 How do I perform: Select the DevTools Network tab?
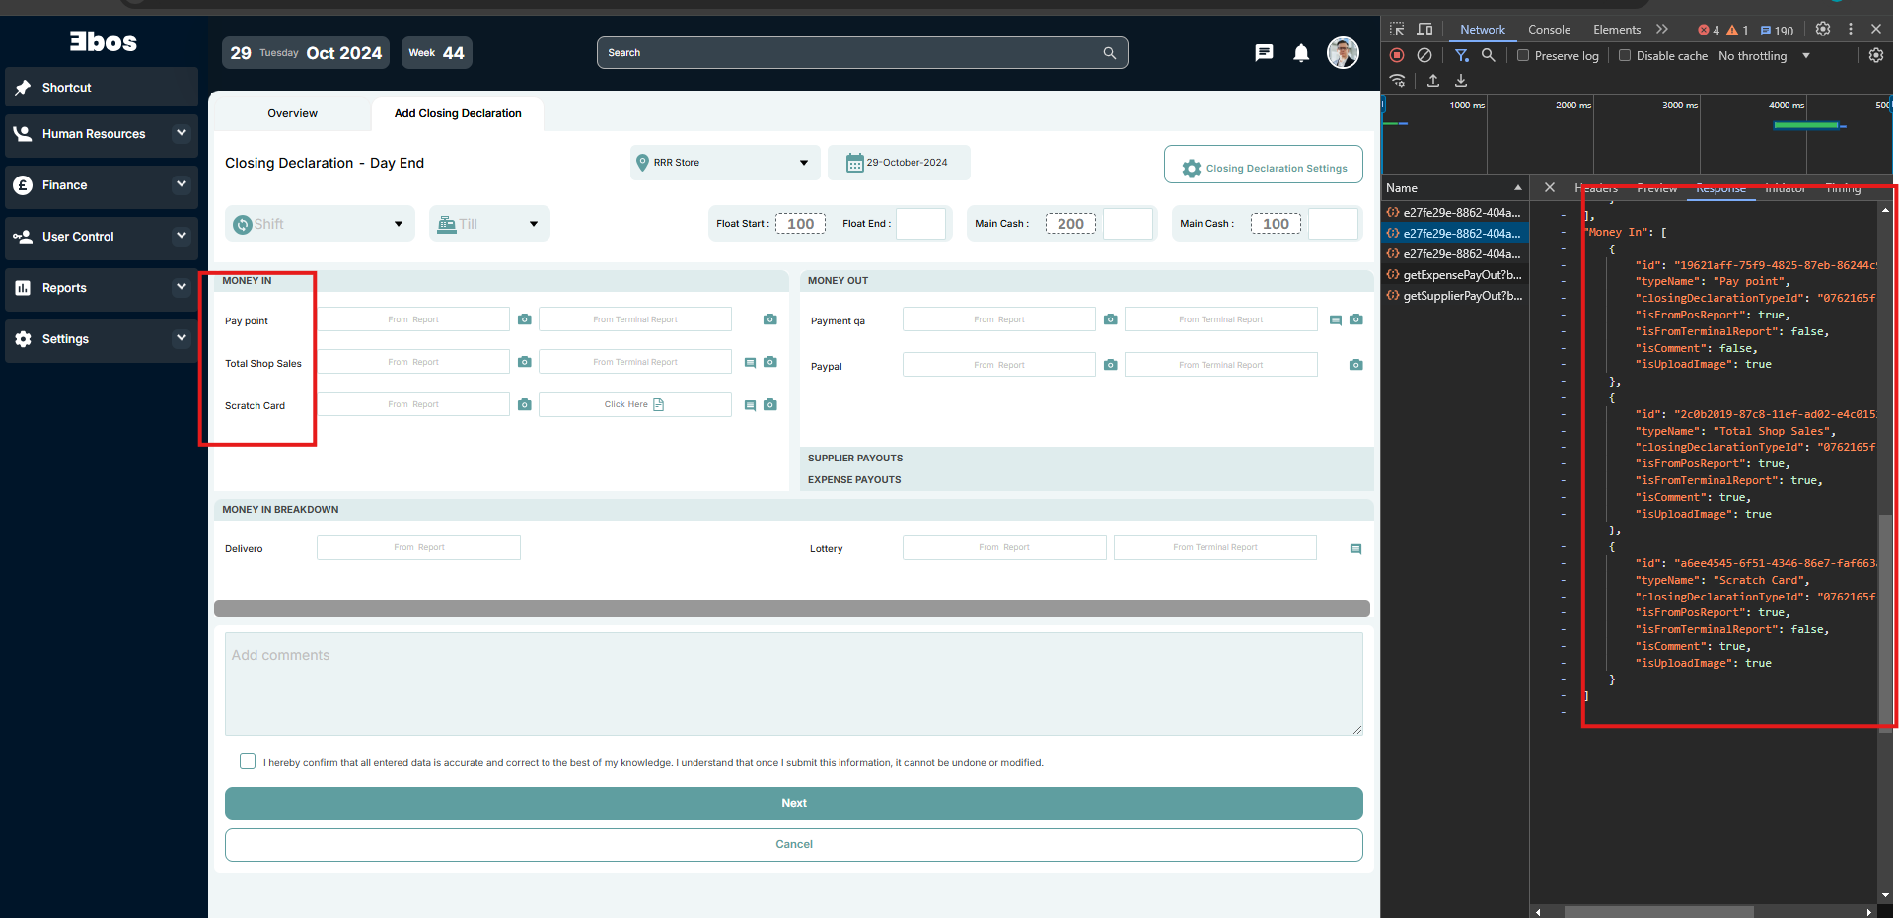click(1483, 30)
